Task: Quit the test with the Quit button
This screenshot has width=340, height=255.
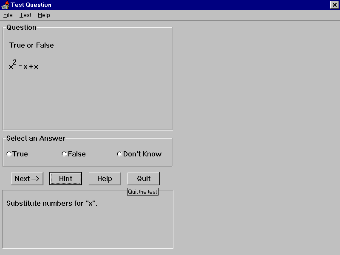Action: click(144, 178)
